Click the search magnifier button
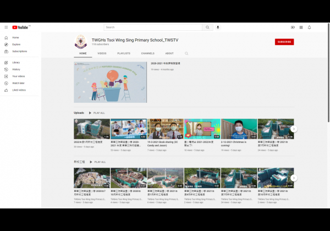 207,28
